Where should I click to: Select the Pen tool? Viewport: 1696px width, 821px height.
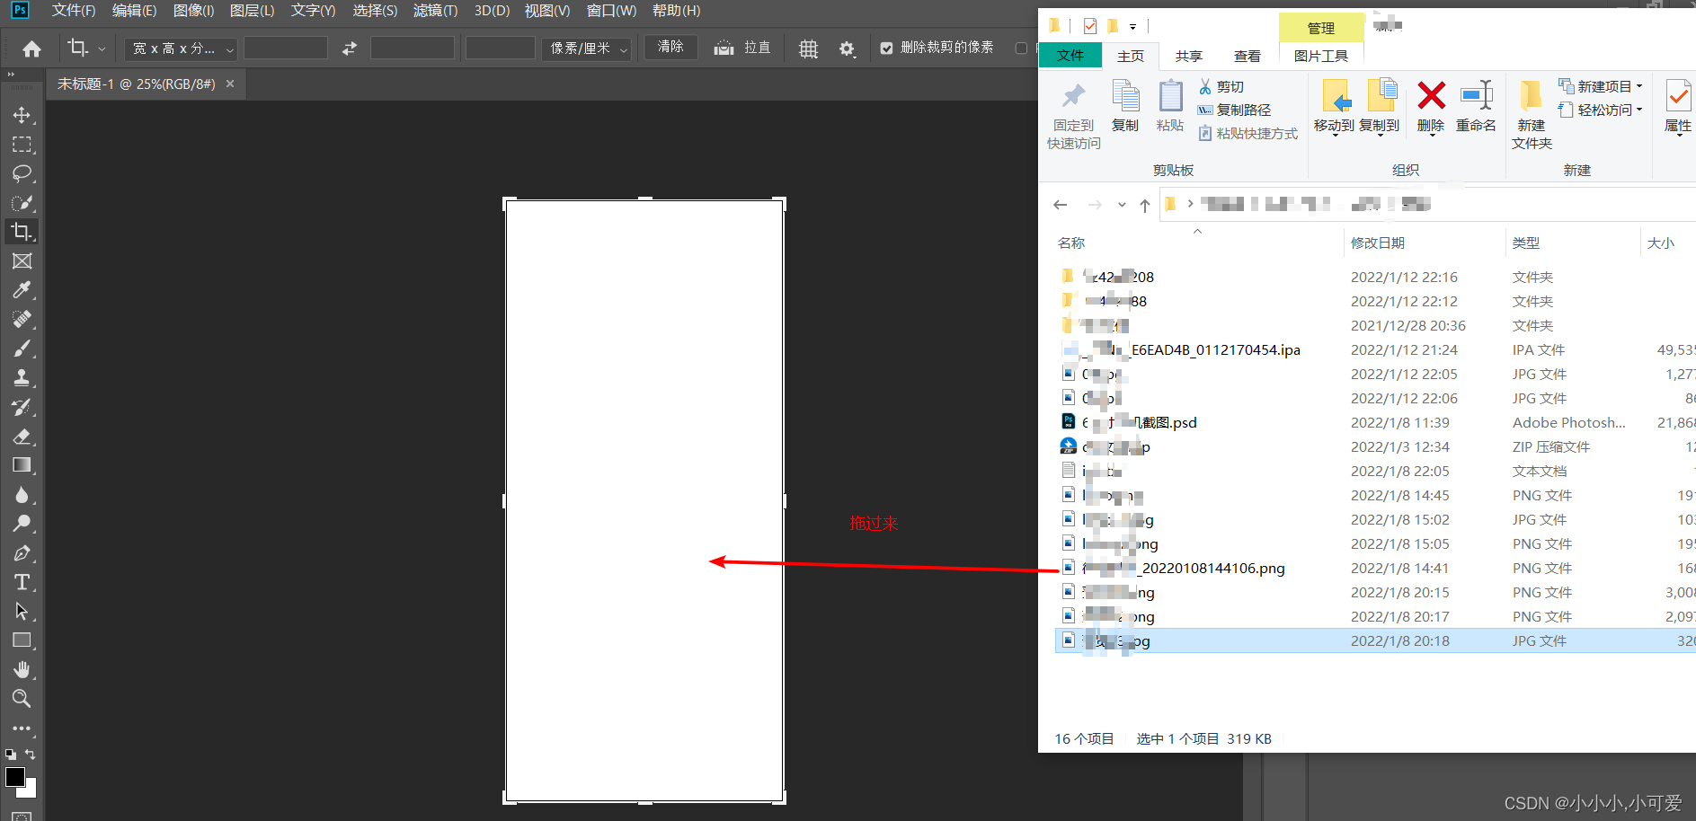22,553
